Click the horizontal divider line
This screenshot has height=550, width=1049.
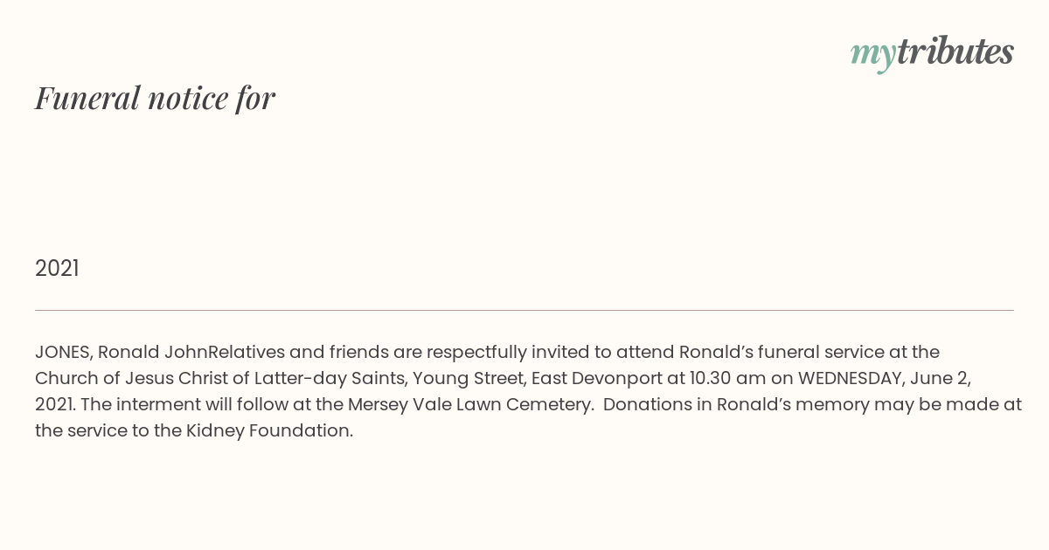(524, 310)
